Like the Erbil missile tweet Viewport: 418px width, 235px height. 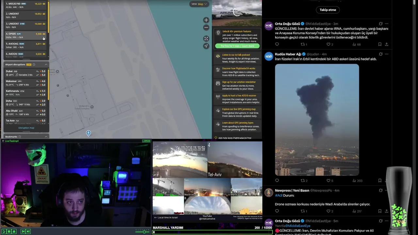tap(329, 180)
